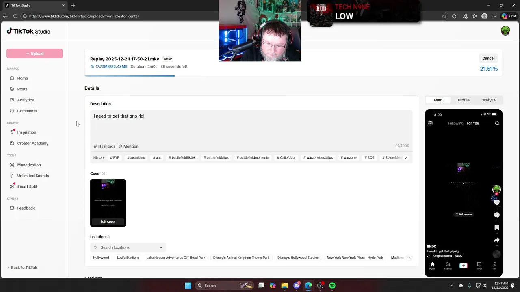The width and height of the screenshot is (520, 292).
Task: Click the search icon in phone preview
Action: tap(497, 123)
